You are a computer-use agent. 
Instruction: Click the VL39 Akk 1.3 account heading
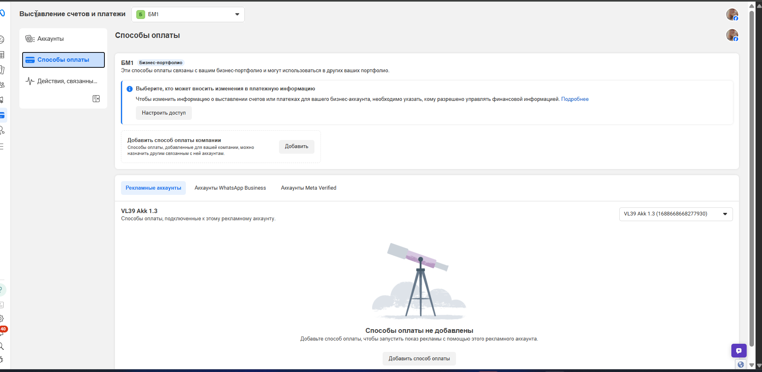[139, 211]
